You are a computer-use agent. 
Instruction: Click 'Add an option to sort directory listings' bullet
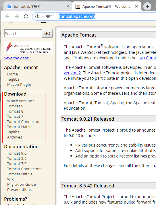point(115,156)
